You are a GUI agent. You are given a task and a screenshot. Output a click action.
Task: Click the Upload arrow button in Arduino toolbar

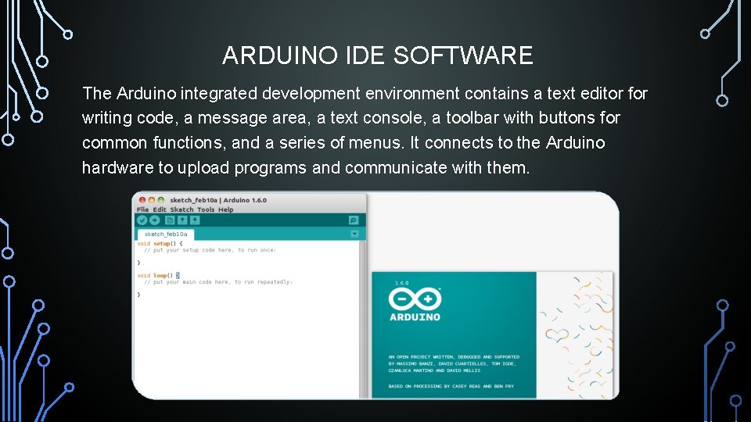coord(155,220)
